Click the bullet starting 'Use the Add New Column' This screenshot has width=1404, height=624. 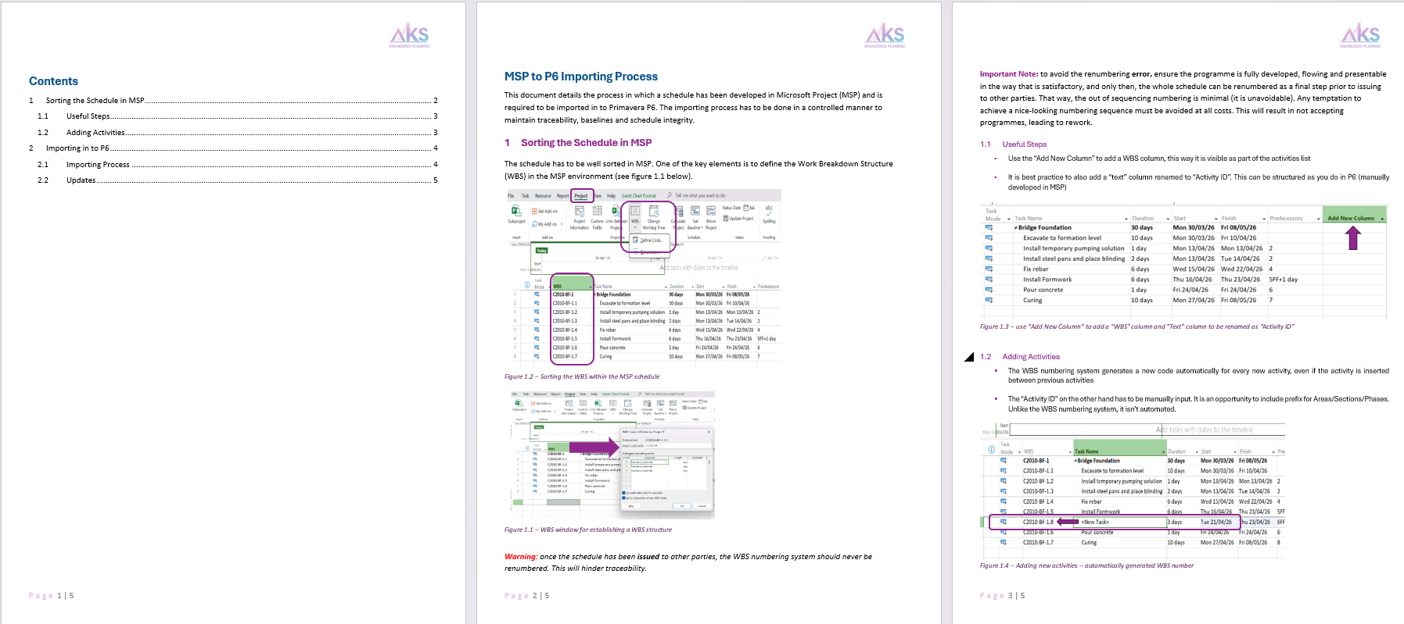tap(1159, 159)
